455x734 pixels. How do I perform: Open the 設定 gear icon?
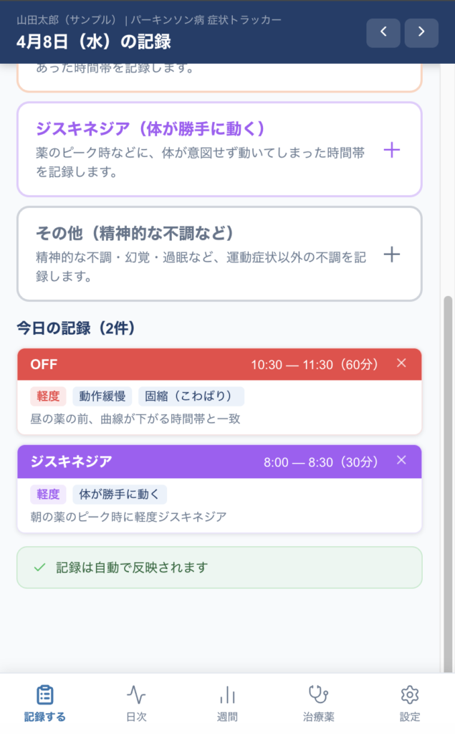click(x=409, y=695)
